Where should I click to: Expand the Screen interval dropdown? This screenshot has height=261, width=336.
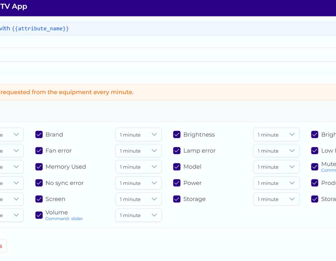click(139, 199)
